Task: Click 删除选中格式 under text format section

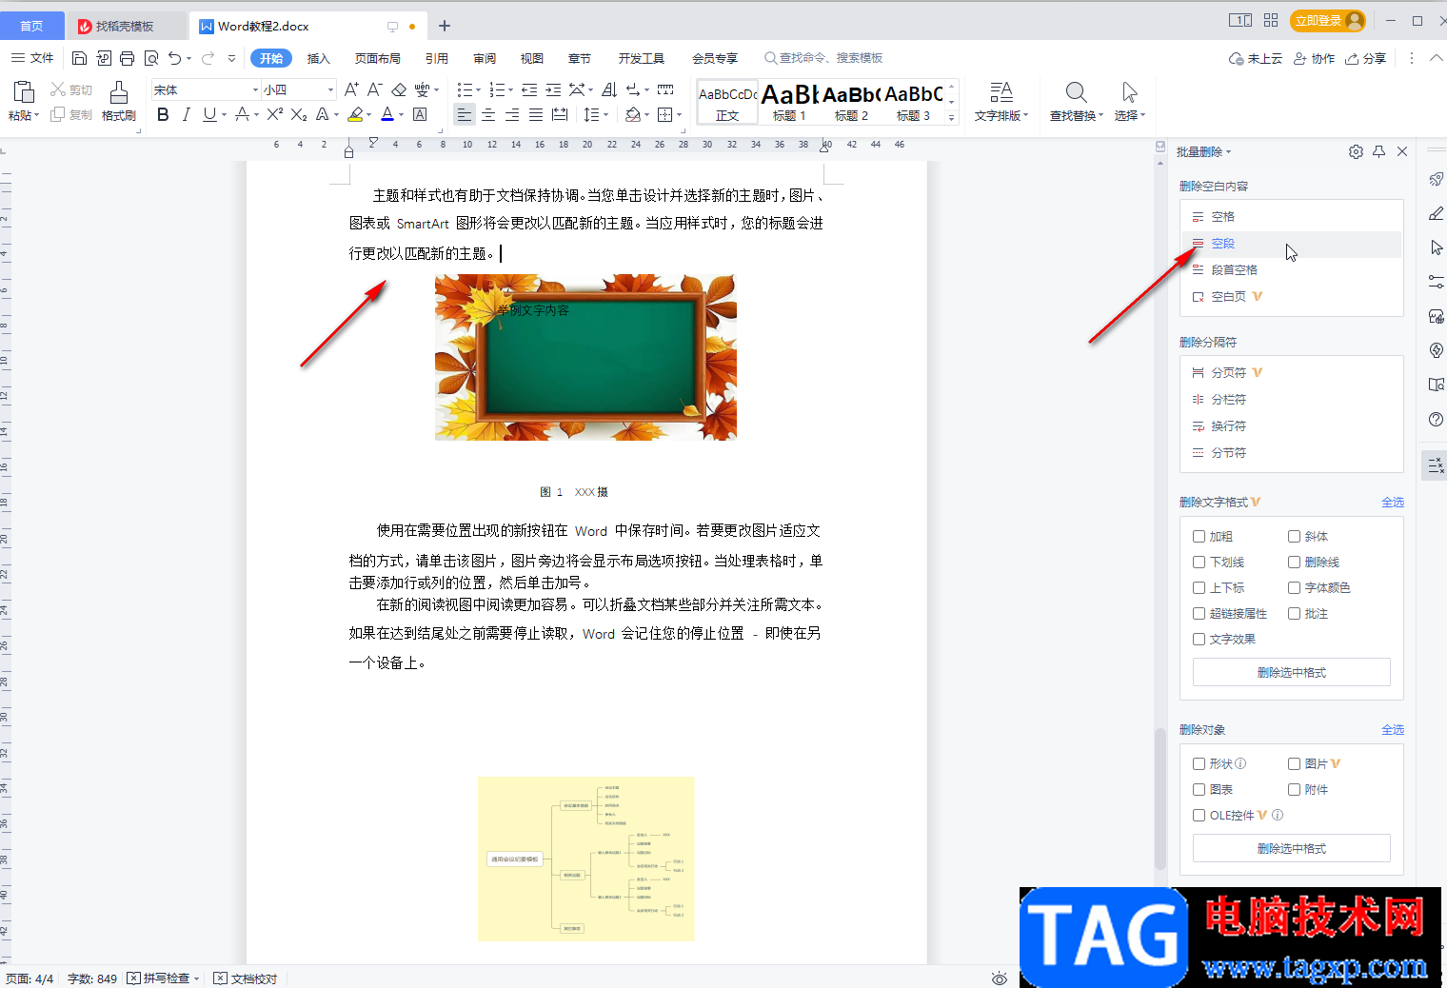Action: point(1291,672)
